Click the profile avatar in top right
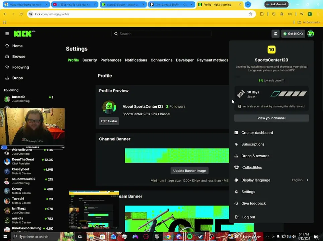This screenshot has width=323, height=241. click(310, 33)
